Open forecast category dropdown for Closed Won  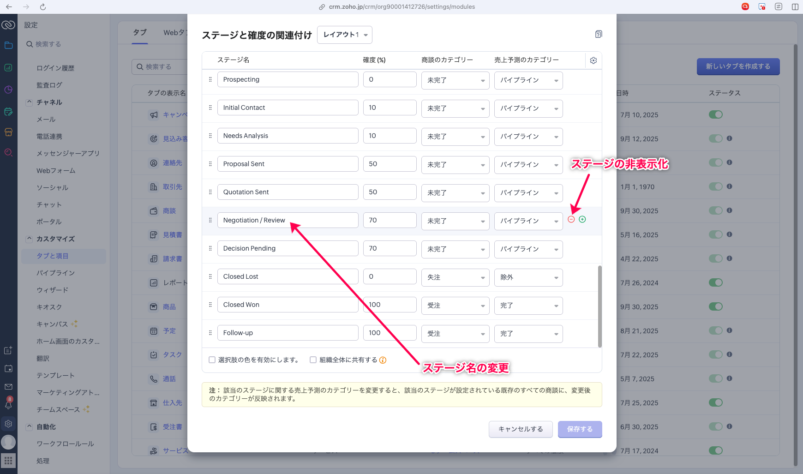528,306
